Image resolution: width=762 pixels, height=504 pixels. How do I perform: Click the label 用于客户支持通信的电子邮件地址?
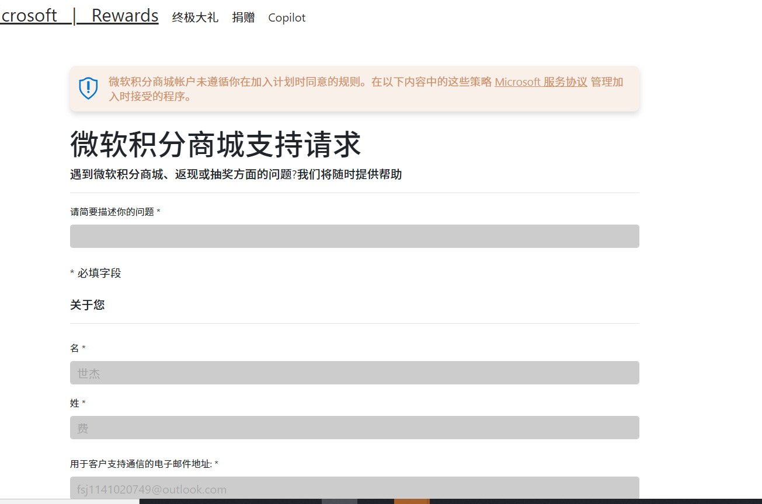pyautogui.click(x=144, y=464)
